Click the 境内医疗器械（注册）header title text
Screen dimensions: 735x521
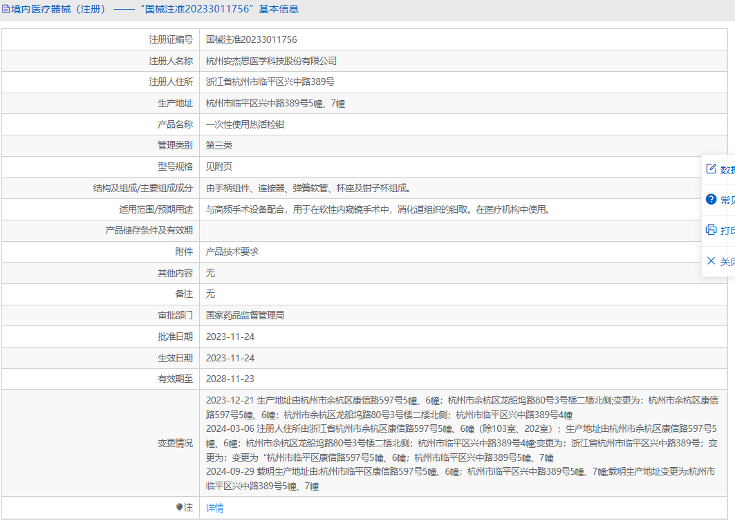click(58, 9)
